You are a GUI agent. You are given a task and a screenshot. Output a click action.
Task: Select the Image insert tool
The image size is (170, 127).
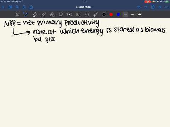click(78, 14)
